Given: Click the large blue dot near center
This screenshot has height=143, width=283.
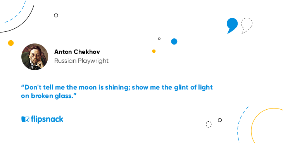Looking at the screenshot, I should (x=174, y=41).
